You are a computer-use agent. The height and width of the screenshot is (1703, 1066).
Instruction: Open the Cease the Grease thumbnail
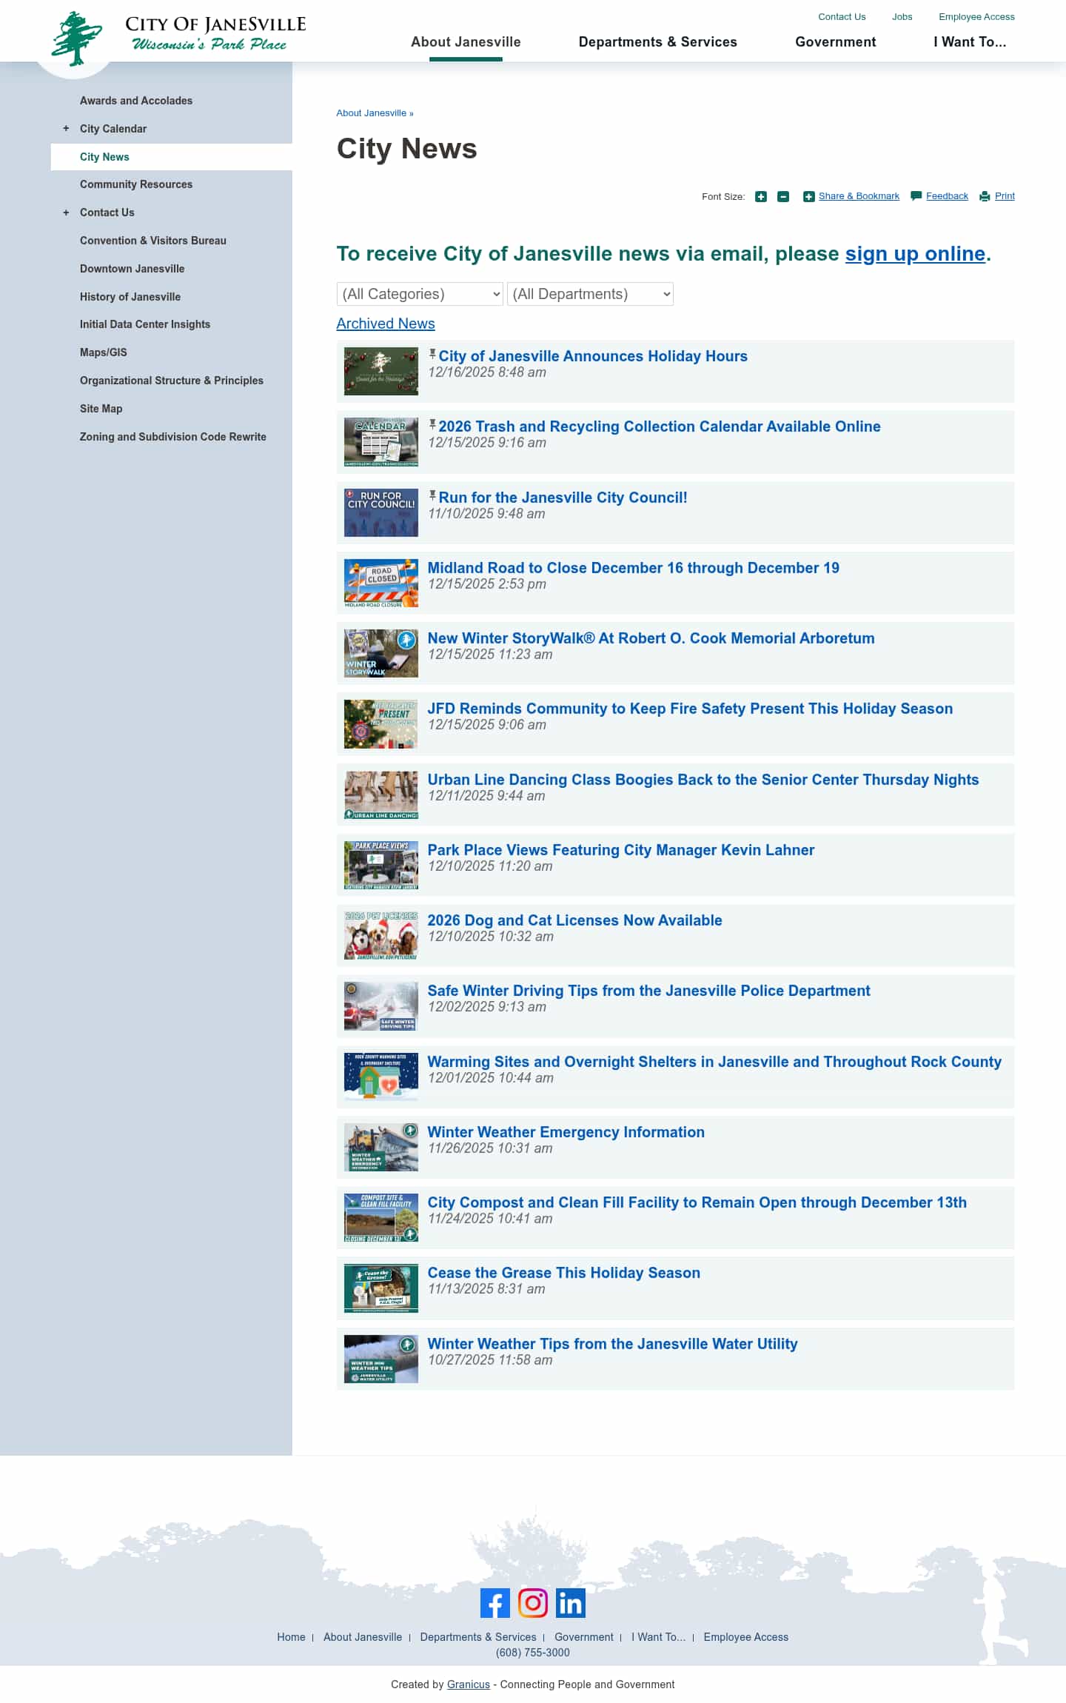[x=381, y=1288]
